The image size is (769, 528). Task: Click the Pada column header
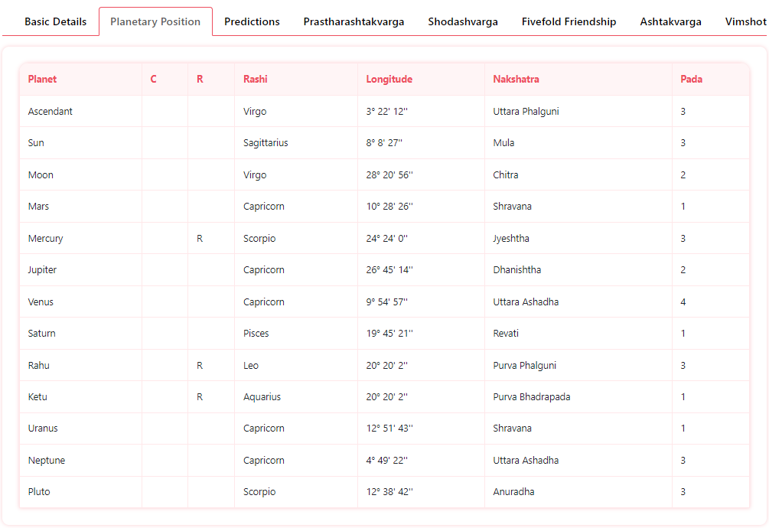point(691,79)
